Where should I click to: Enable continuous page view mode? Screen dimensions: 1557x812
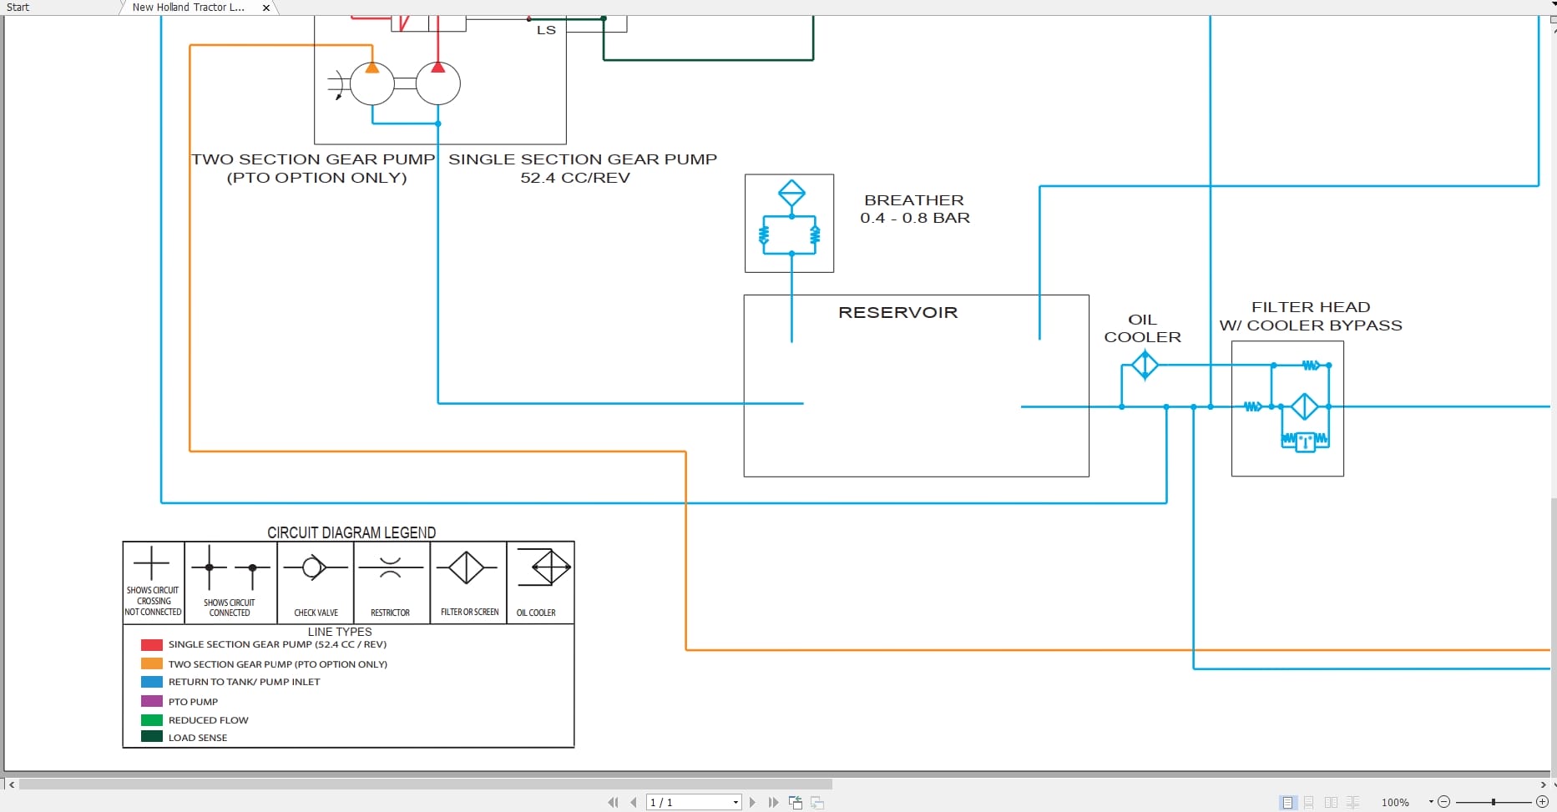pos(1309,802)
